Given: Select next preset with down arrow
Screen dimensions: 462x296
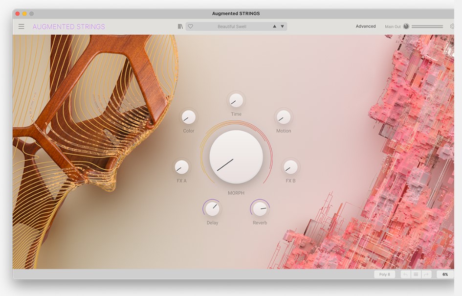Looking at the screenshot, I should (x=282, y=26).
